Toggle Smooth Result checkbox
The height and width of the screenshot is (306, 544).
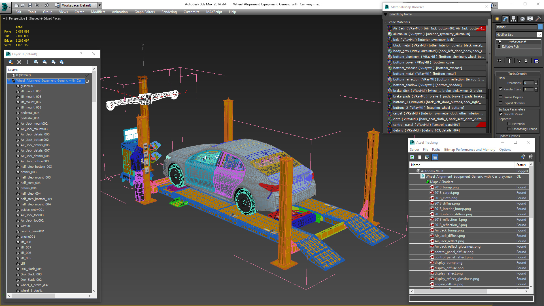501,114
